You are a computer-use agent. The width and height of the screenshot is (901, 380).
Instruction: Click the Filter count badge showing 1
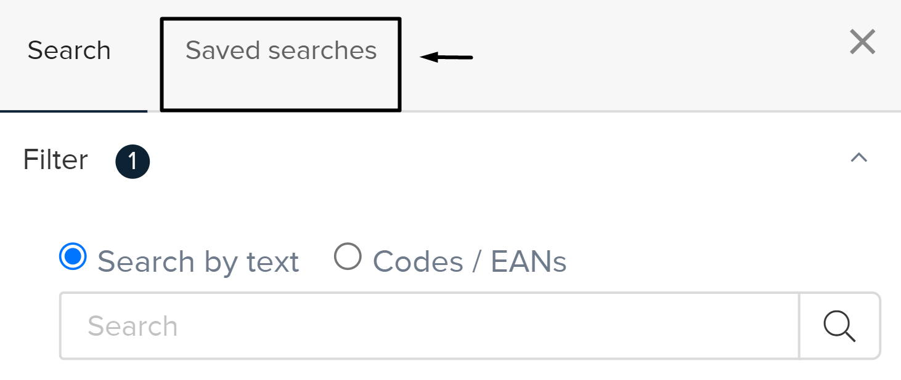132,162
